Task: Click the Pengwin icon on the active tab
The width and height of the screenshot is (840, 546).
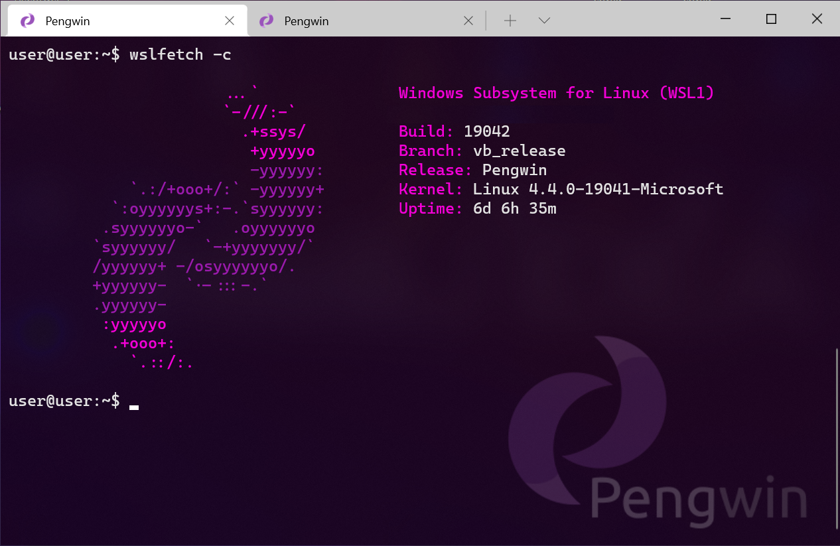Action: [x=26, y=21]
